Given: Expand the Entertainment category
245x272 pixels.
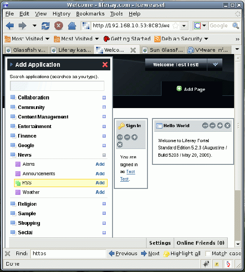Looking at the screenshot, I should [x=104, y=126].
